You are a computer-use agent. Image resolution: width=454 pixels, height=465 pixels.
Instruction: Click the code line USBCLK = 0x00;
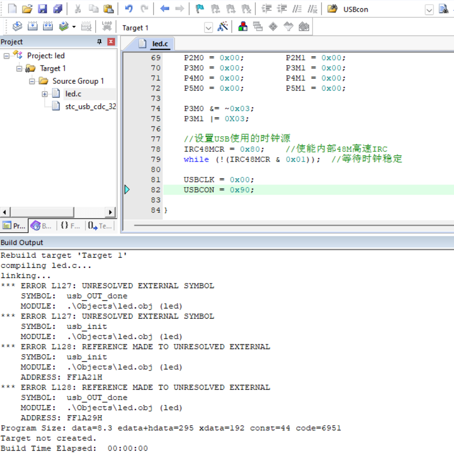tap(219, 180)
